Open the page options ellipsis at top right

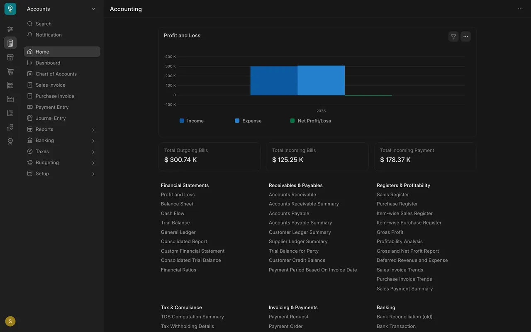520,9
